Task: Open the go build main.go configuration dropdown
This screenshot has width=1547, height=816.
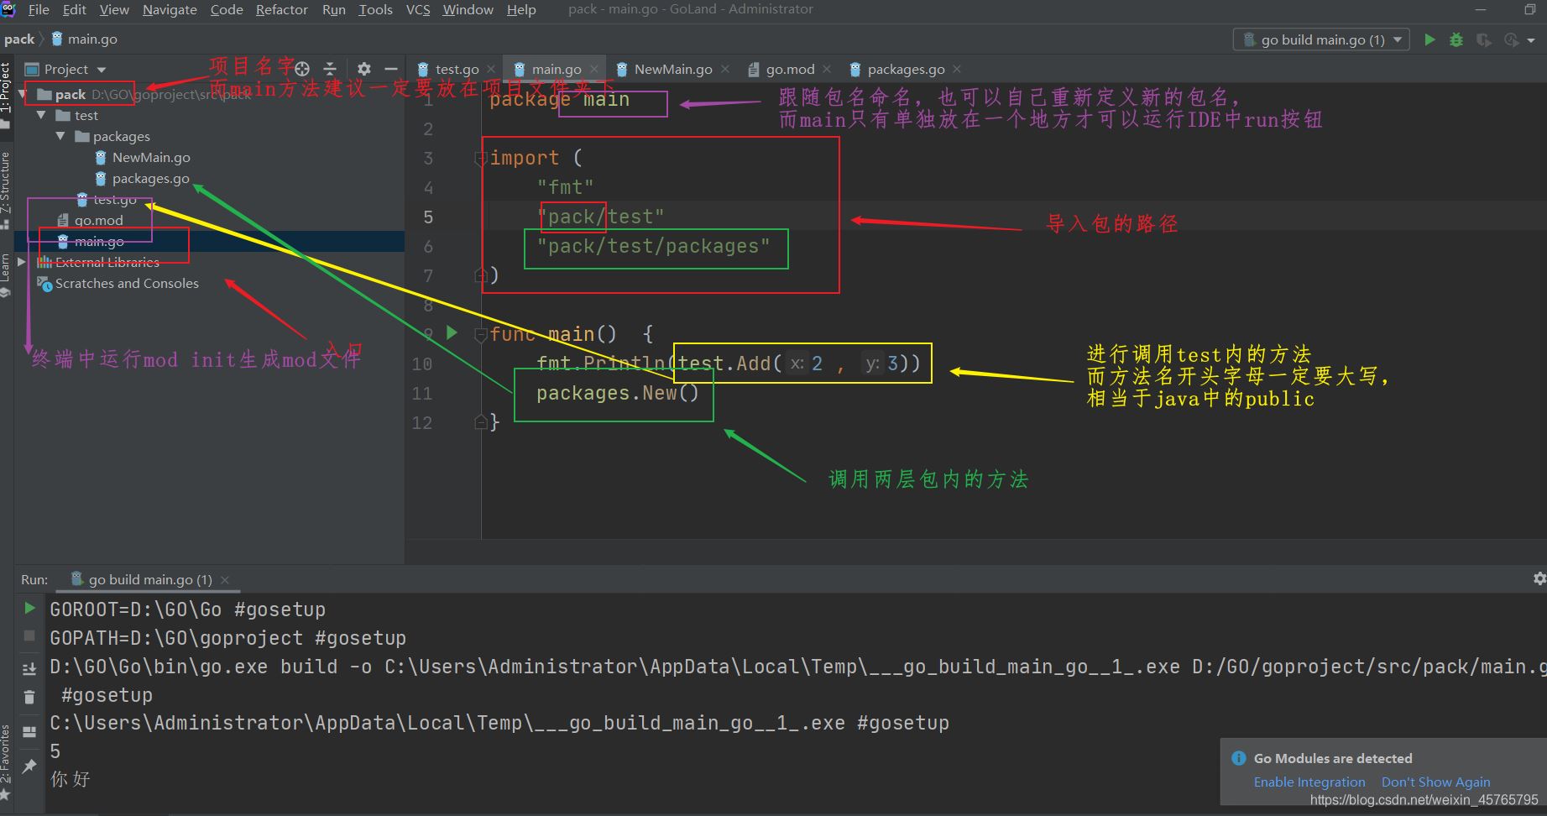Action: click(1322, 39)
